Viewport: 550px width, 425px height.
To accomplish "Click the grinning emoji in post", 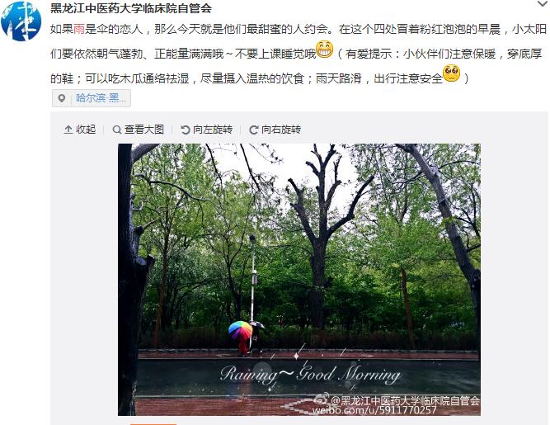I will [324, 50].
